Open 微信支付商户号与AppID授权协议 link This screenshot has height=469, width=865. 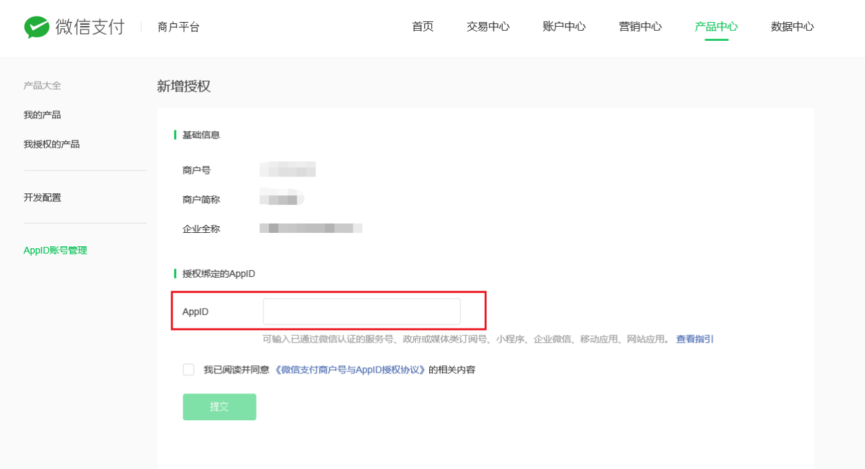351,369
